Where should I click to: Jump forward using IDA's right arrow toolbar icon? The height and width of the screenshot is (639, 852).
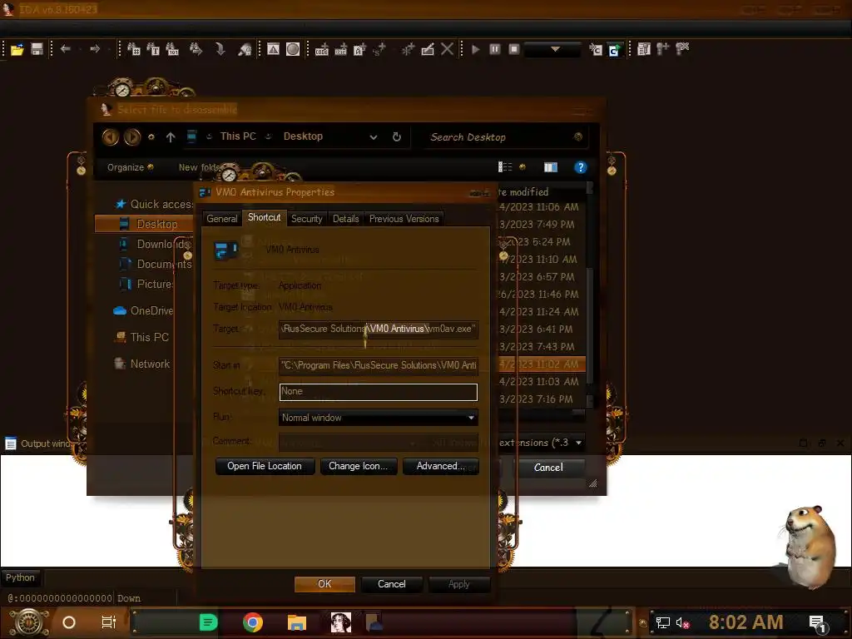[95, 49]
